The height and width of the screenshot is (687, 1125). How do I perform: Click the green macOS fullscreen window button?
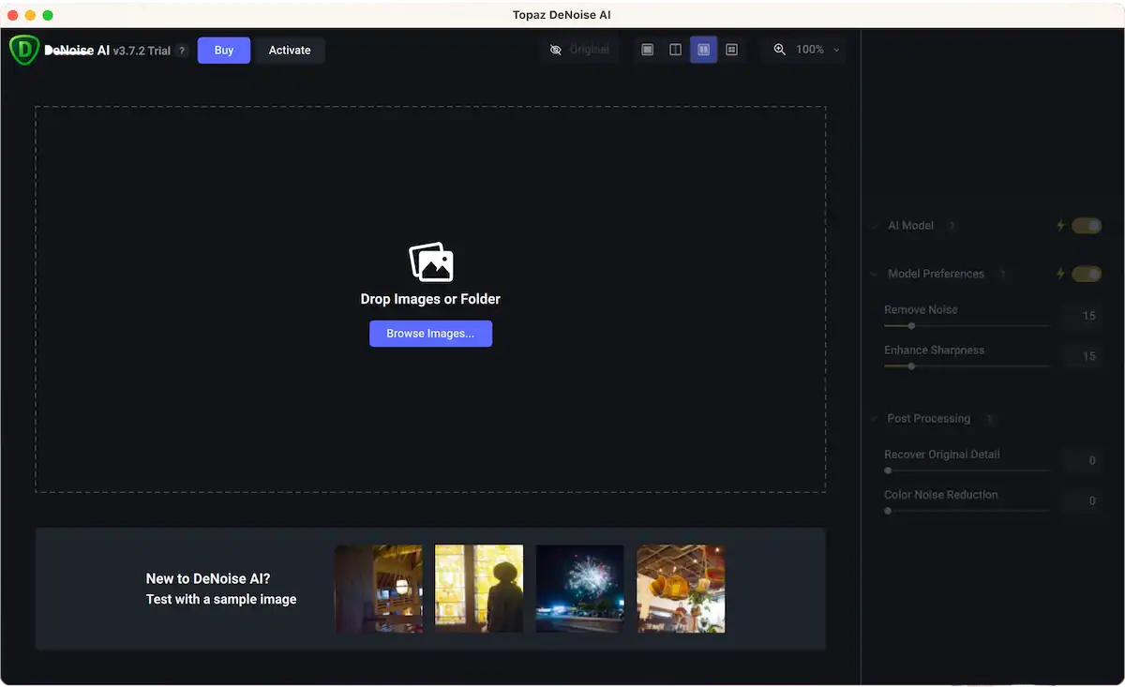point(48,15)
